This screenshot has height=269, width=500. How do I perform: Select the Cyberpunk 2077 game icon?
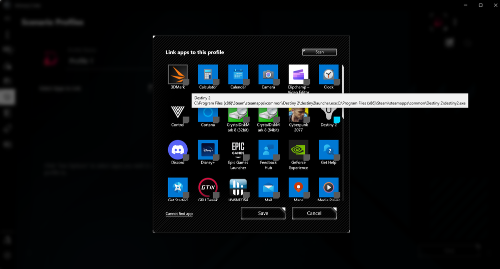tap(298, 114)
